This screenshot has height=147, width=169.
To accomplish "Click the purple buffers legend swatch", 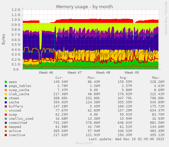I will [6, 106].
